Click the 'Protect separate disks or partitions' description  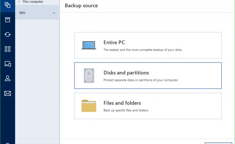tap(141, 80)
